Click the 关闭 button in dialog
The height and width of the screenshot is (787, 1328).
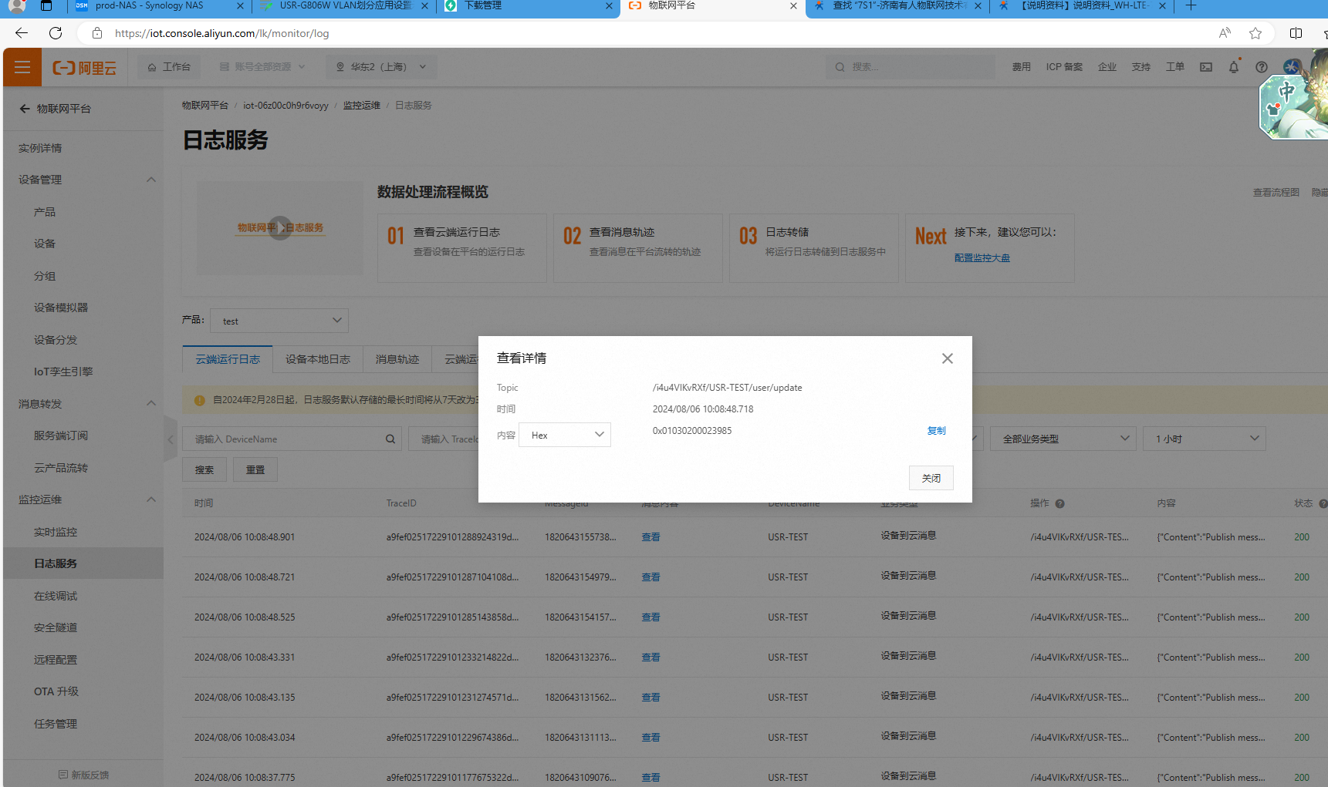931,478
